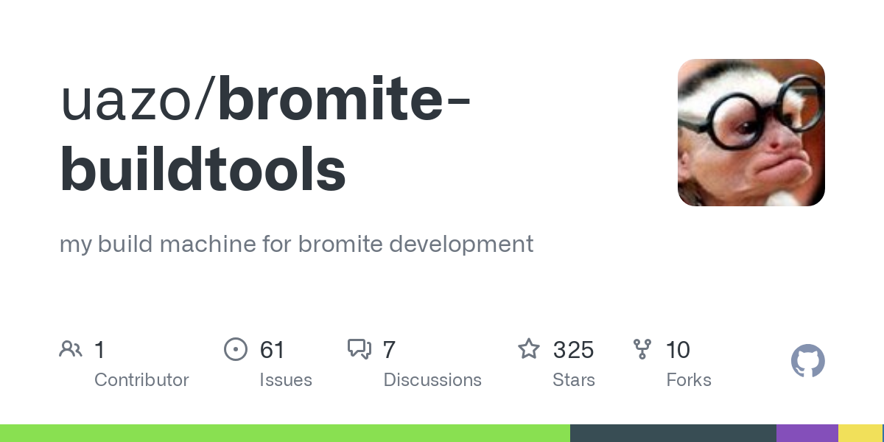Click the forks branch icon
This screenshot has width=884, height=442.
point(642,349)
